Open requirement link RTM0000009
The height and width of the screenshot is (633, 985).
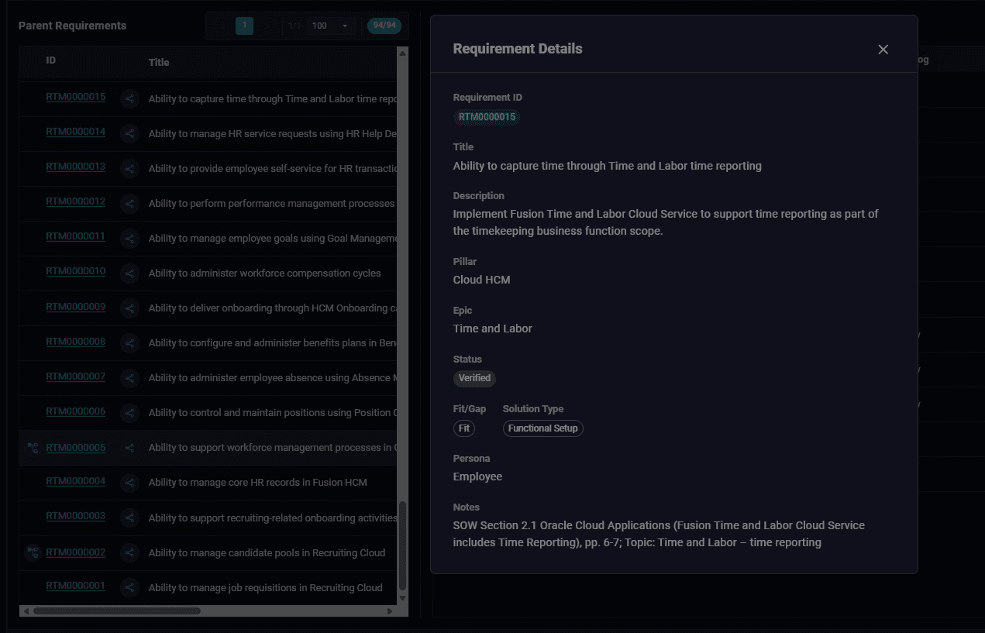coord(76,307)
